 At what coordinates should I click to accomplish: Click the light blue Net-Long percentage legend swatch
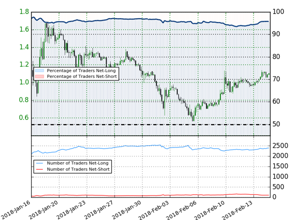40,70
